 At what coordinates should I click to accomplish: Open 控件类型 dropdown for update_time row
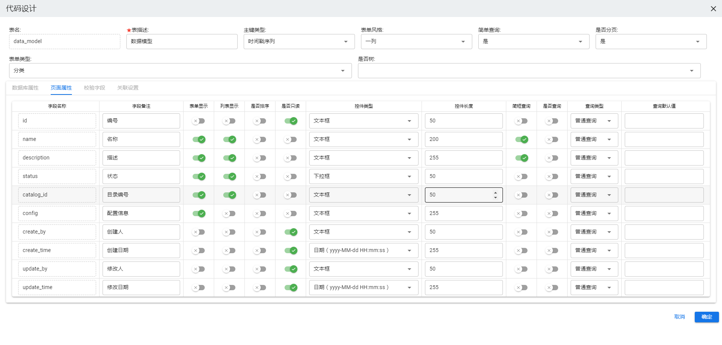click(364, 288)
